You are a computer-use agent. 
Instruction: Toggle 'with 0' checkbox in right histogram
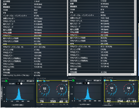click(86, 80)
